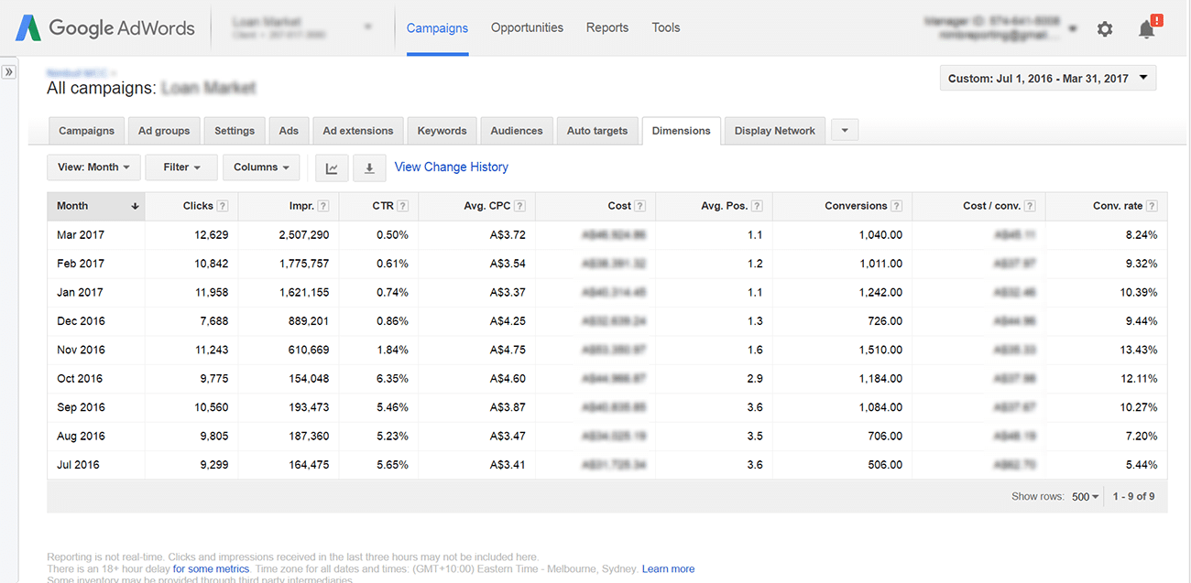Open the manager account dropdown arrow
This screenshot has width=1191, height=583.
(x=1073, y=28)
